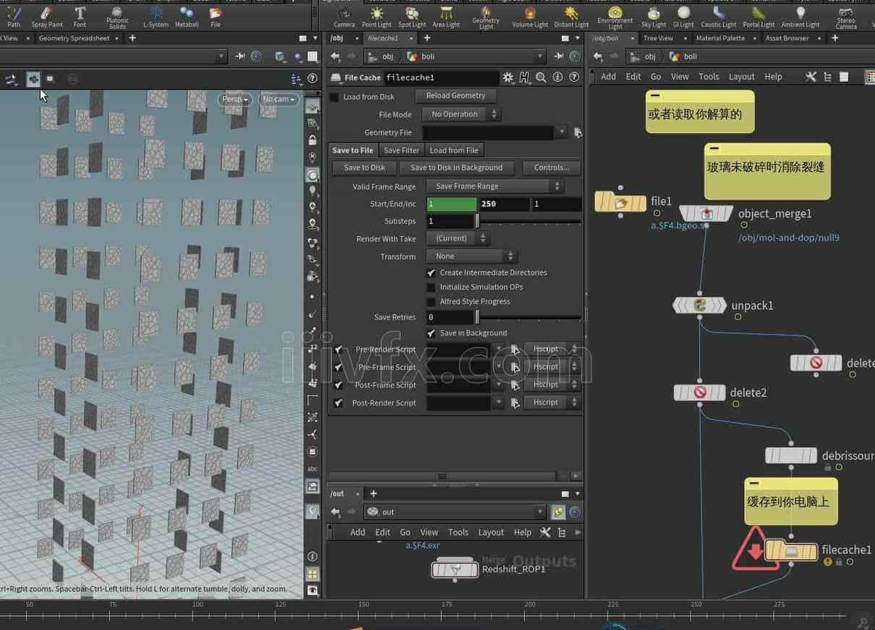Select the file1 node

coord(620,202)
